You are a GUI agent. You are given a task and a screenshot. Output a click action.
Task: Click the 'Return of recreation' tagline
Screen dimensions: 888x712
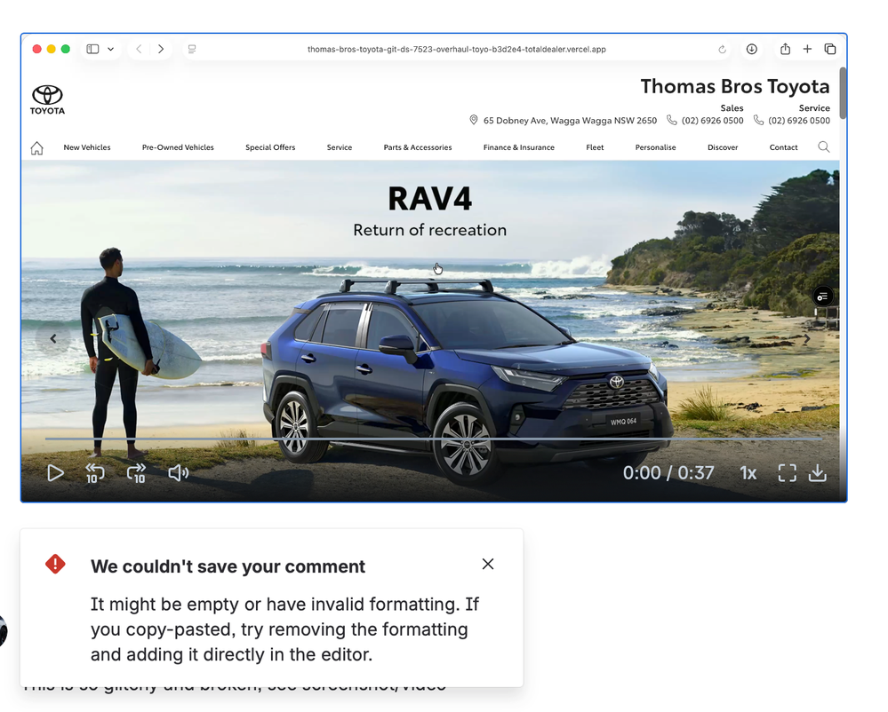click(430, 230)
